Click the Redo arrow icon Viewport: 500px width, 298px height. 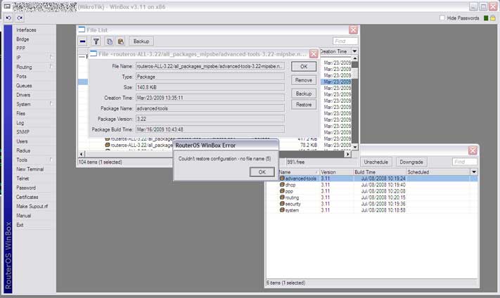click(20, 18)
